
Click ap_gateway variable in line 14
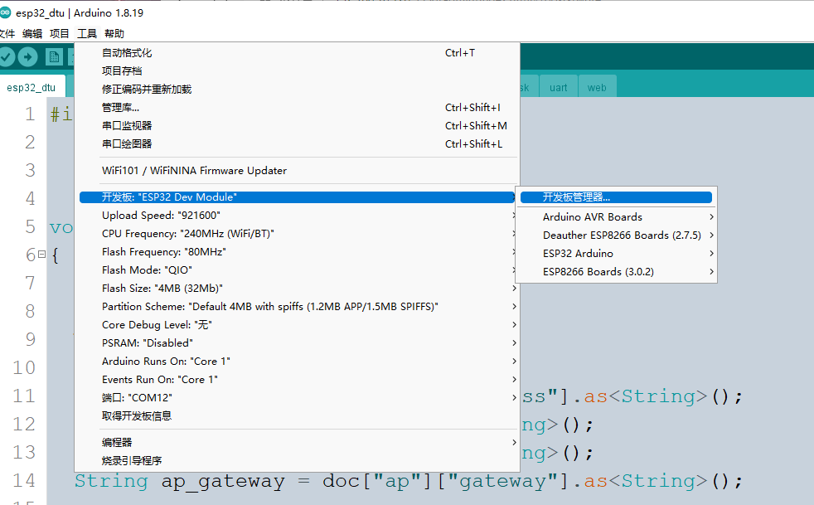[223, 481]
